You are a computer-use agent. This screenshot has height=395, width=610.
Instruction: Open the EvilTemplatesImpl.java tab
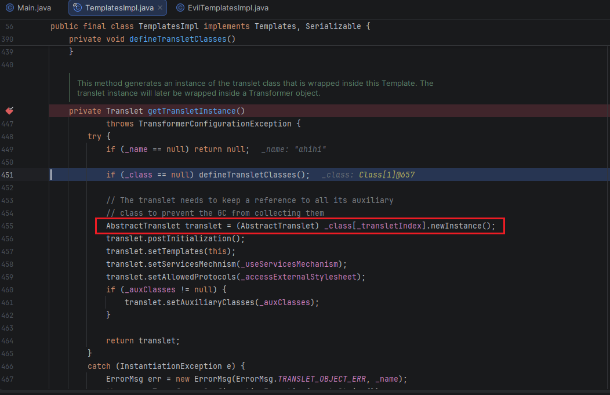[227, 8]
